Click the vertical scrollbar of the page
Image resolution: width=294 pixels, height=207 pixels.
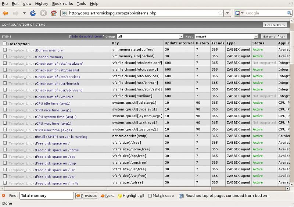coord(292,110)
